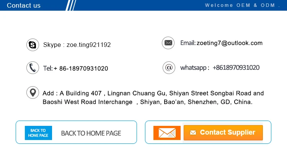Click the Baoshi West Road Interchange address line
Image resolution: width=287 pixels, height=156 pixels.
pos(147,102)
